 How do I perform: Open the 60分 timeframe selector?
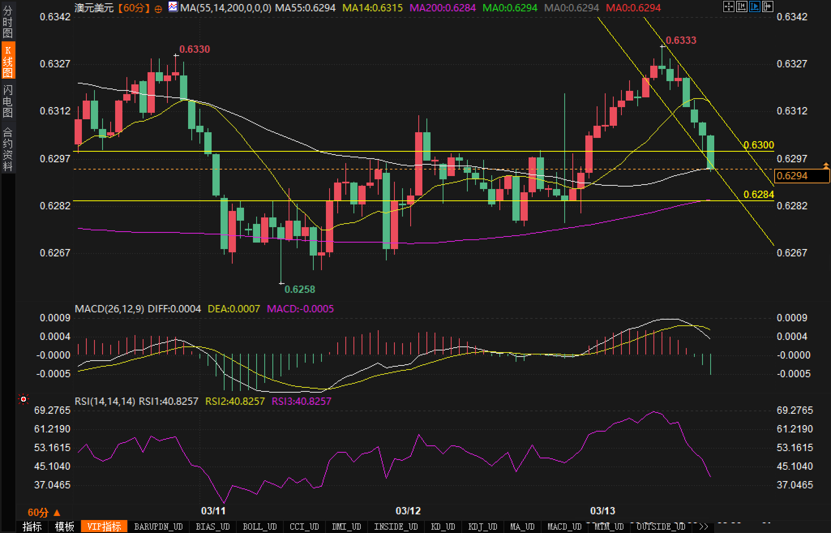pyautogui.click(x=43, y=513)
